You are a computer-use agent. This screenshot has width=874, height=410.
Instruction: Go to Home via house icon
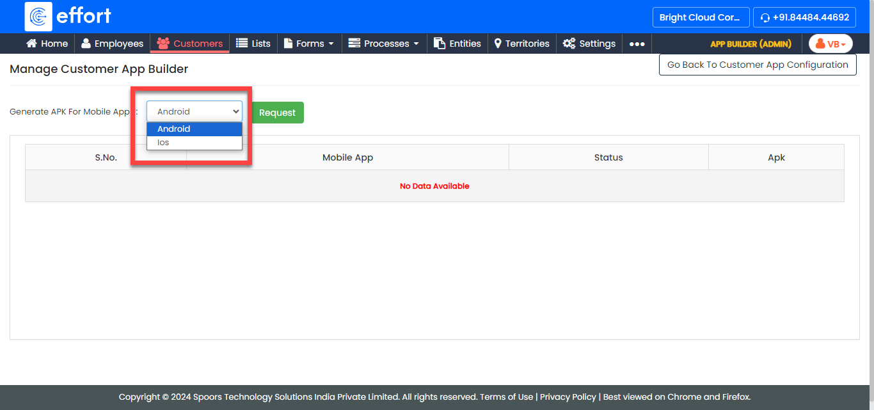point(31,43)
